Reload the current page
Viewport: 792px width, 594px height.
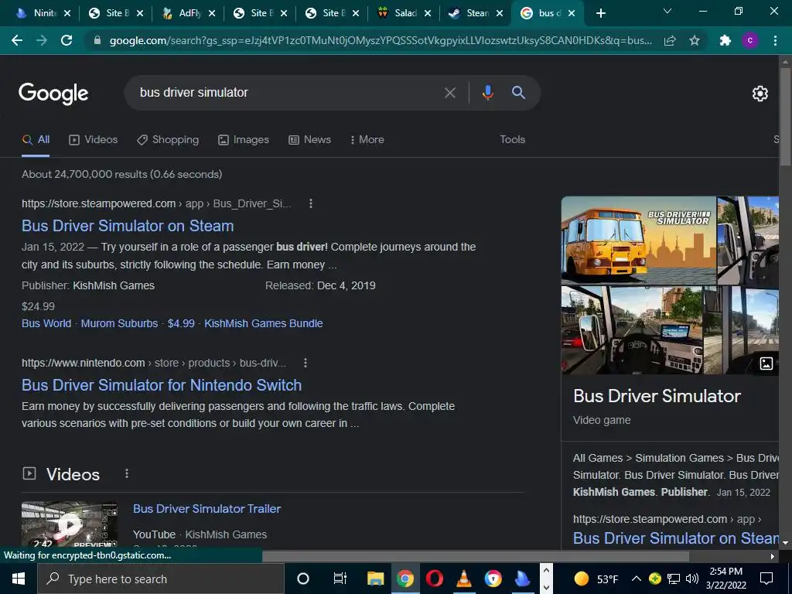(x=67, y=40)
